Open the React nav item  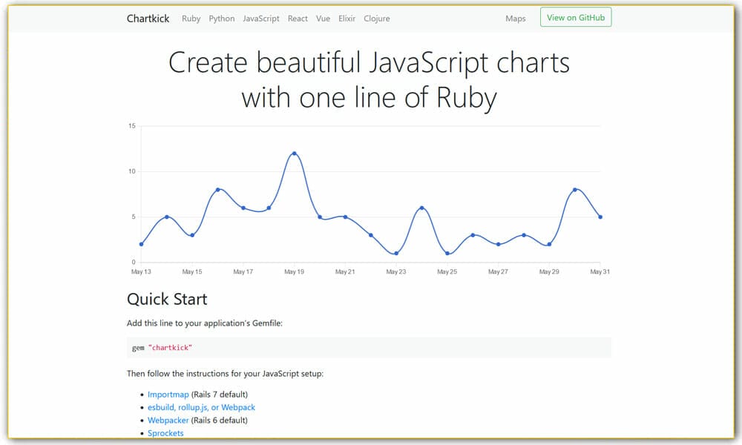298,19
